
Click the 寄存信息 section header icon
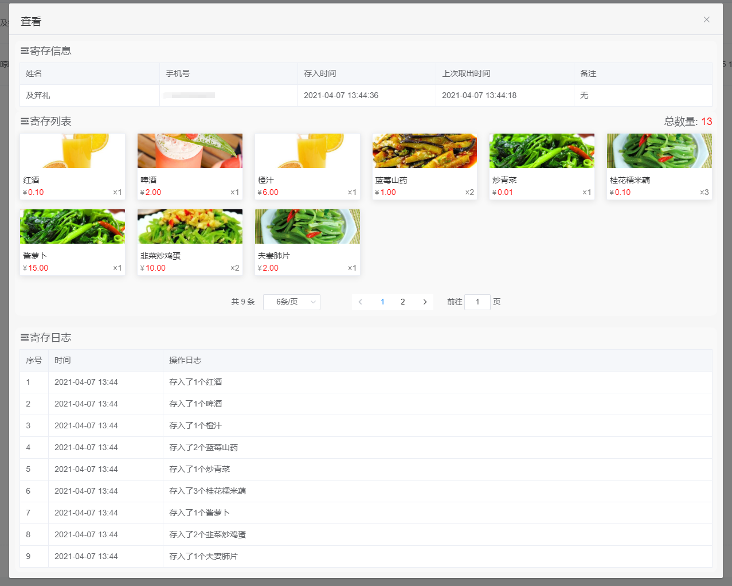click(25, 51)
